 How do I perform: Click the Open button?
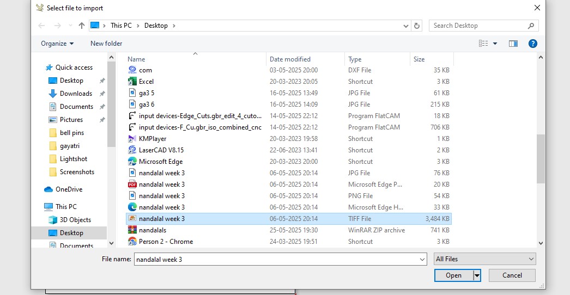454,275
